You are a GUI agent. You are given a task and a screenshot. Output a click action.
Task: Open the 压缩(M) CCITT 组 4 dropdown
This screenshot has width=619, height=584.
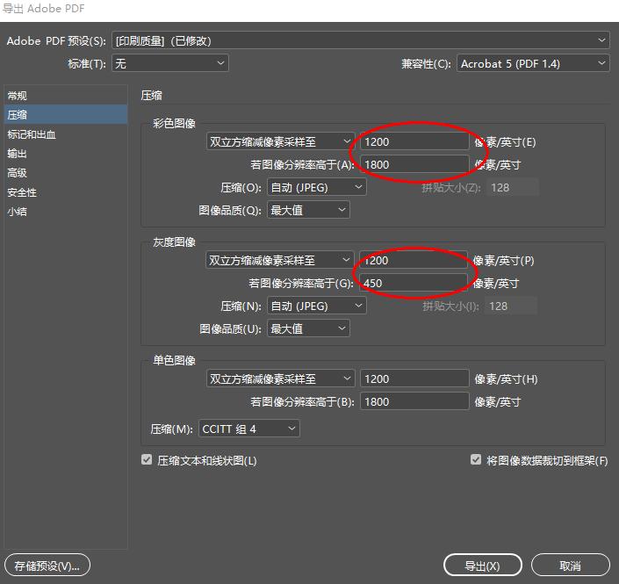click(248, 429)
